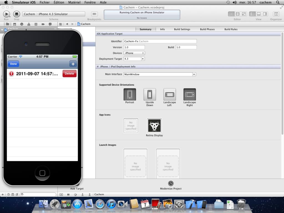Toggle the Debug area view
The height and width of the screenshot is (213, 284).
click(259, 14)
